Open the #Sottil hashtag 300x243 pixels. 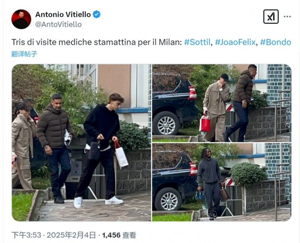[x=197, y=42]
